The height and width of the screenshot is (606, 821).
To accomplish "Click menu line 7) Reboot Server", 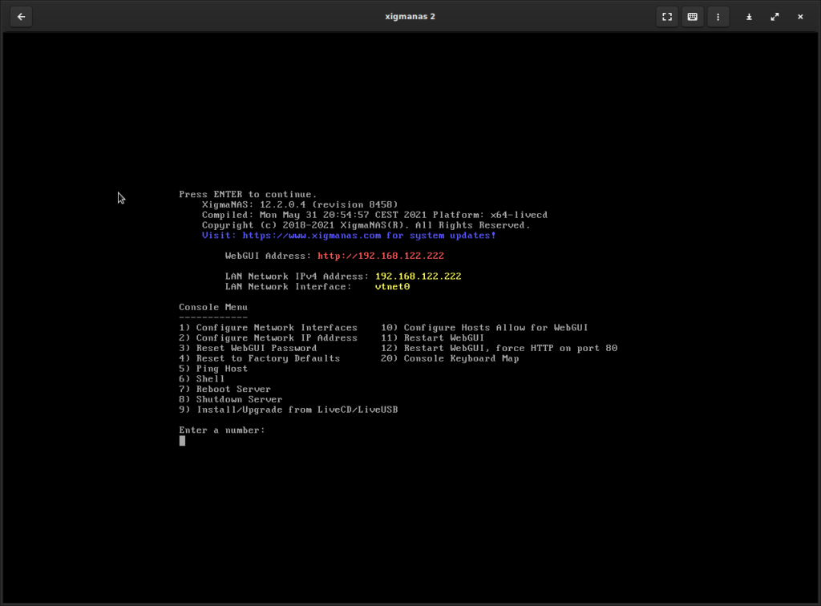I will [224, 390].
